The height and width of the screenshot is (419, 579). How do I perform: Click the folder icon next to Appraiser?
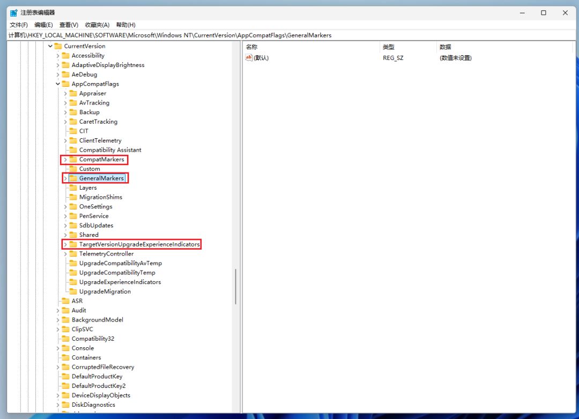click(x=73, y=93)
